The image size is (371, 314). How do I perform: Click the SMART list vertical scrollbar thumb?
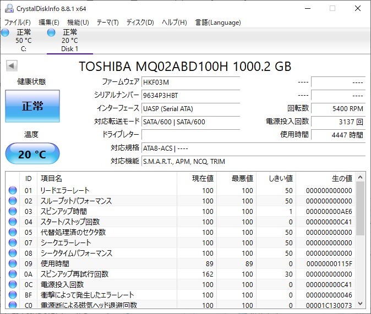[361, 208]
